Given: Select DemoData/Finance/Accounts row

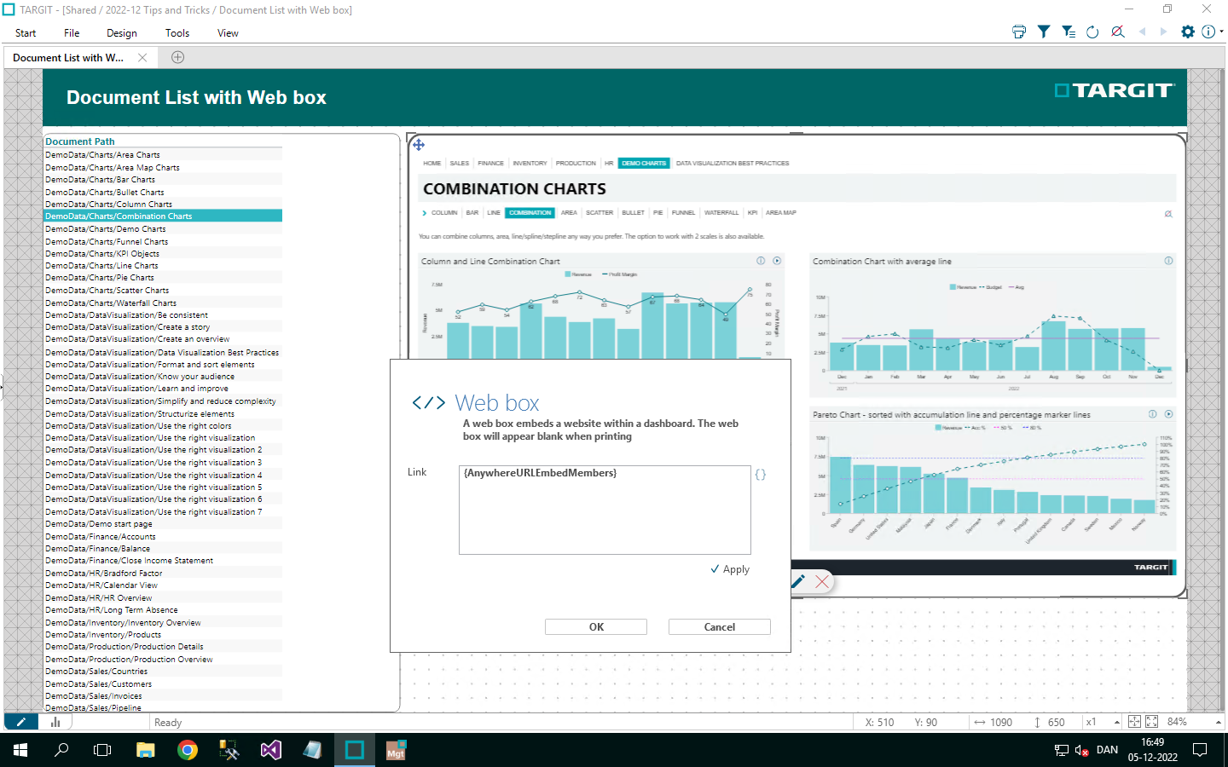Looking at the screenshot, I should pyautogui.click(x=163, y=537).
